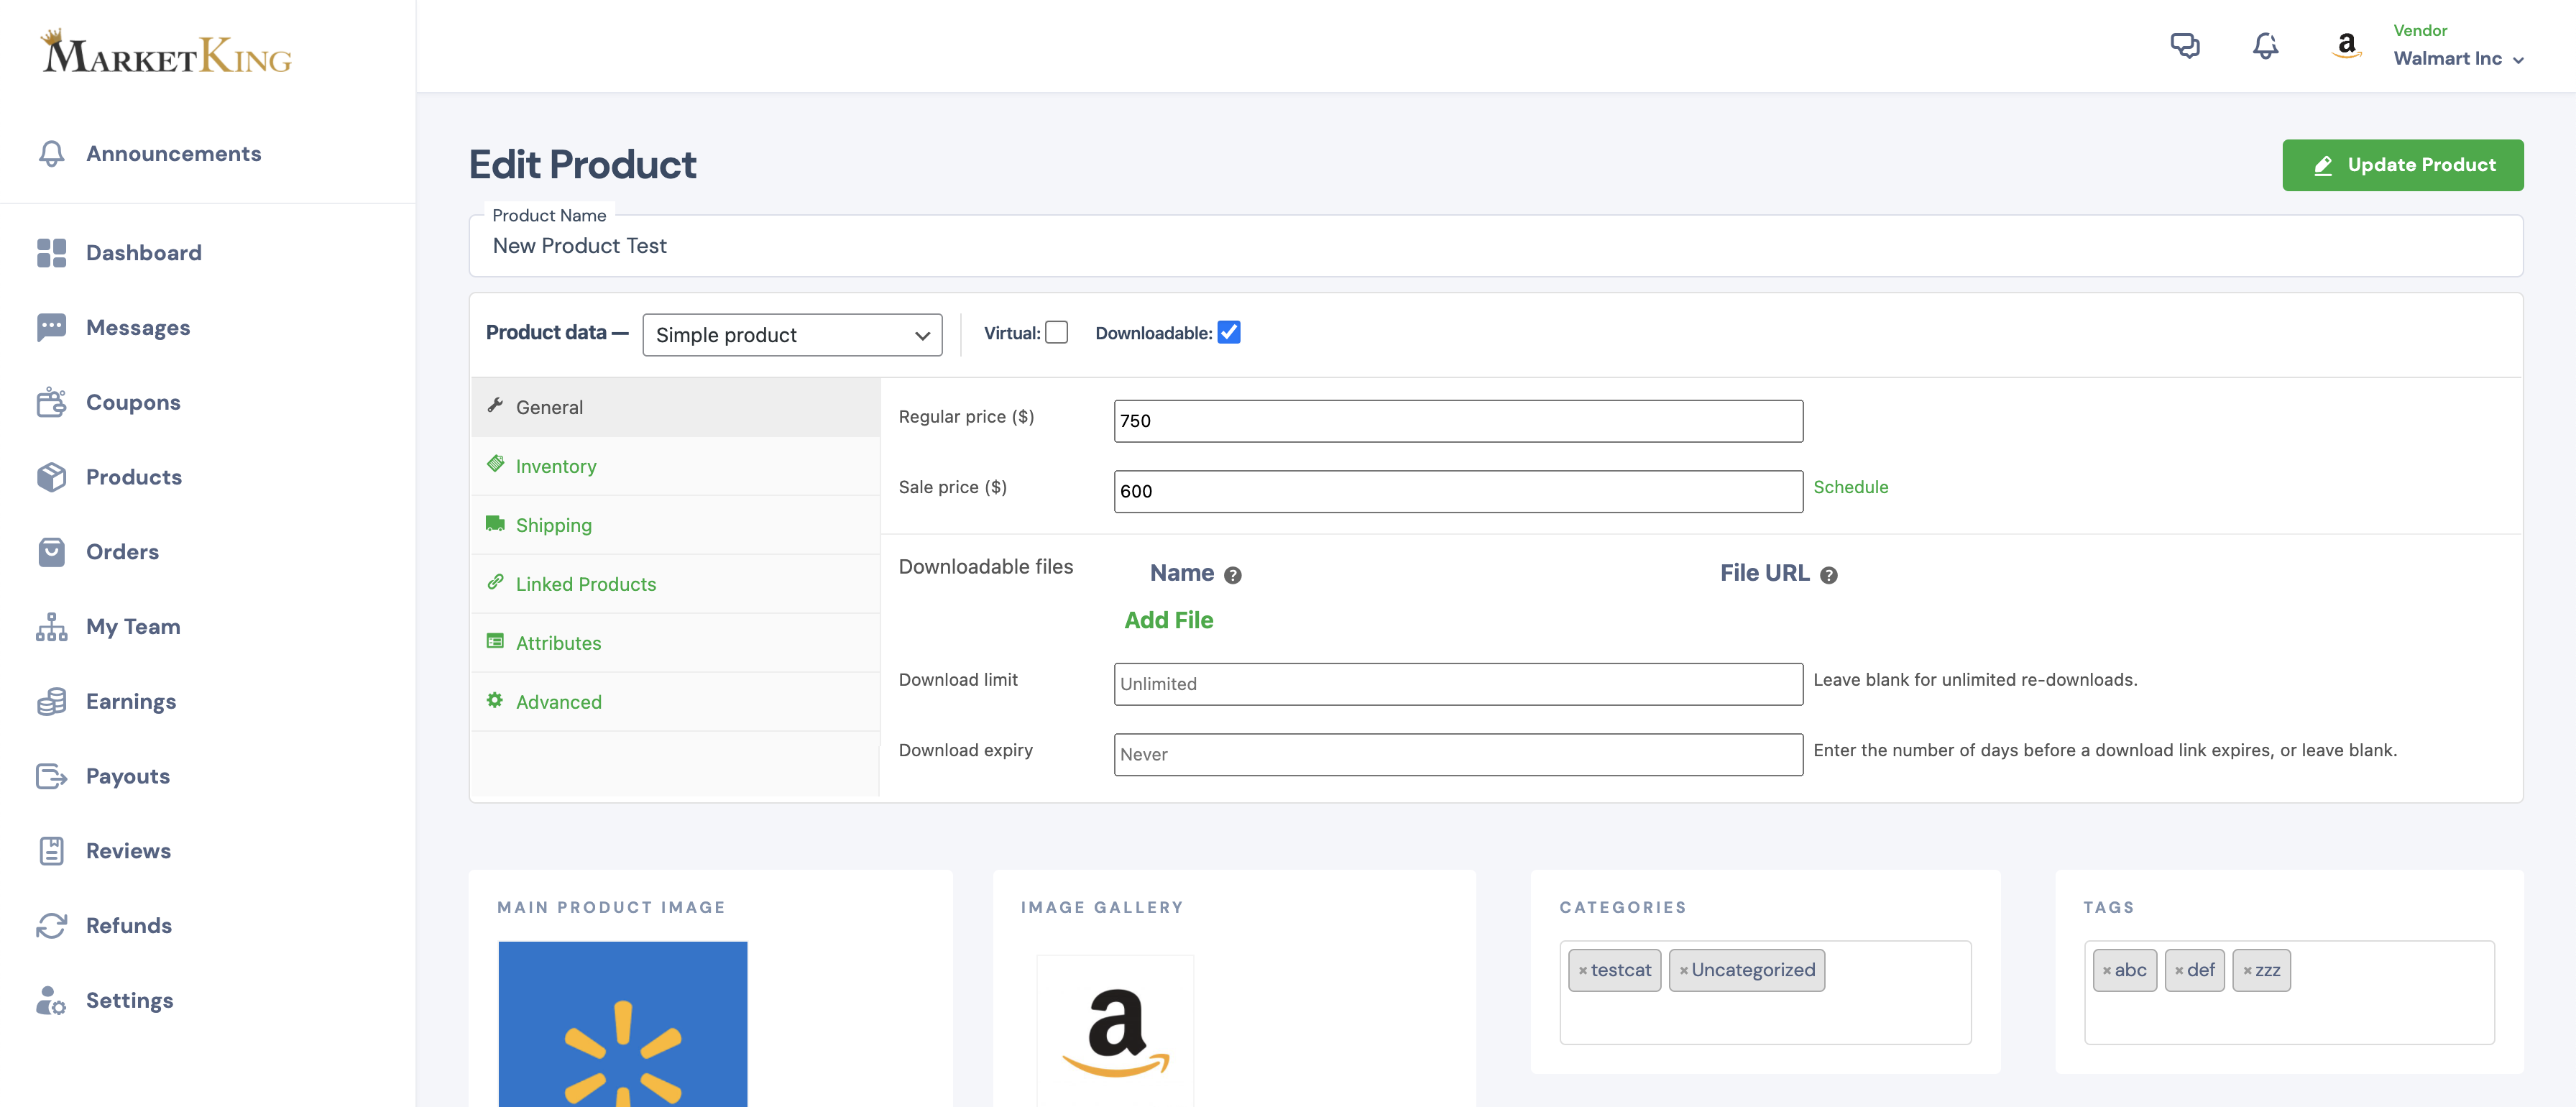
Task: Open the Simple product type dropdown
Action: 791,335
